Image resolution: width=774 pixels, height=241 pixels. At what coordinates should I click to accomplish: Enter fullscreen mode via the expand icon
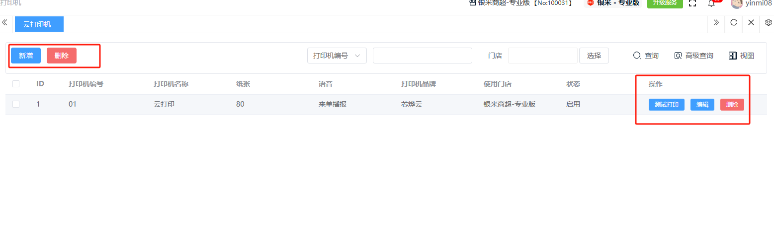pyautogui.click(x=692, y=3)
